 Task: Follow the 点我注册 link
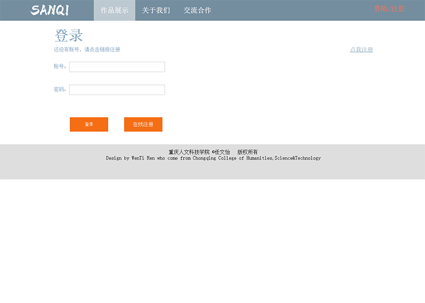pyautogui.click(x=361, y=50)
